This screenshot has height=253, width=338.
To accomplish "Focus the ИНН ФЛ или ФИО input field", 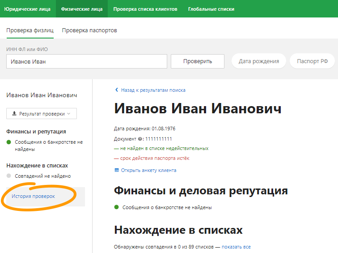I will 87,61.
